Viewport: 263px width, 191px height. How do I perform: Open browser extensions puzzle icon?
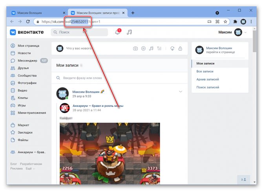(235, 22)
